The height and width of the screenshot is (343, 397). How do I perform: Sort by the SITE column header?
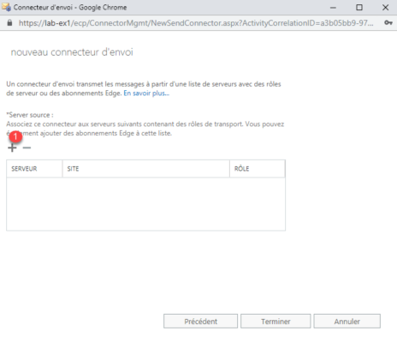(145, 169)
